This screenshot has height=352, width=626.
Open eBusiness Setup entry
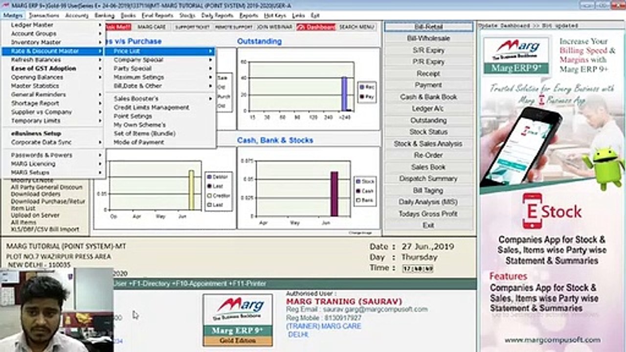point(53,133)
